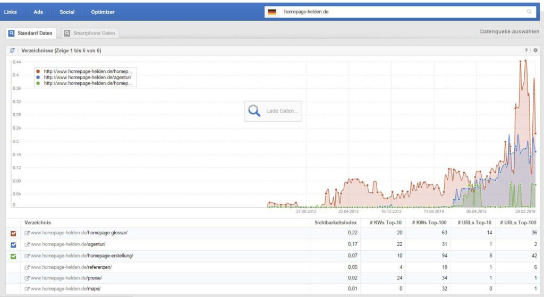Open the help question mark icon
544x297 pixels.
526,50
